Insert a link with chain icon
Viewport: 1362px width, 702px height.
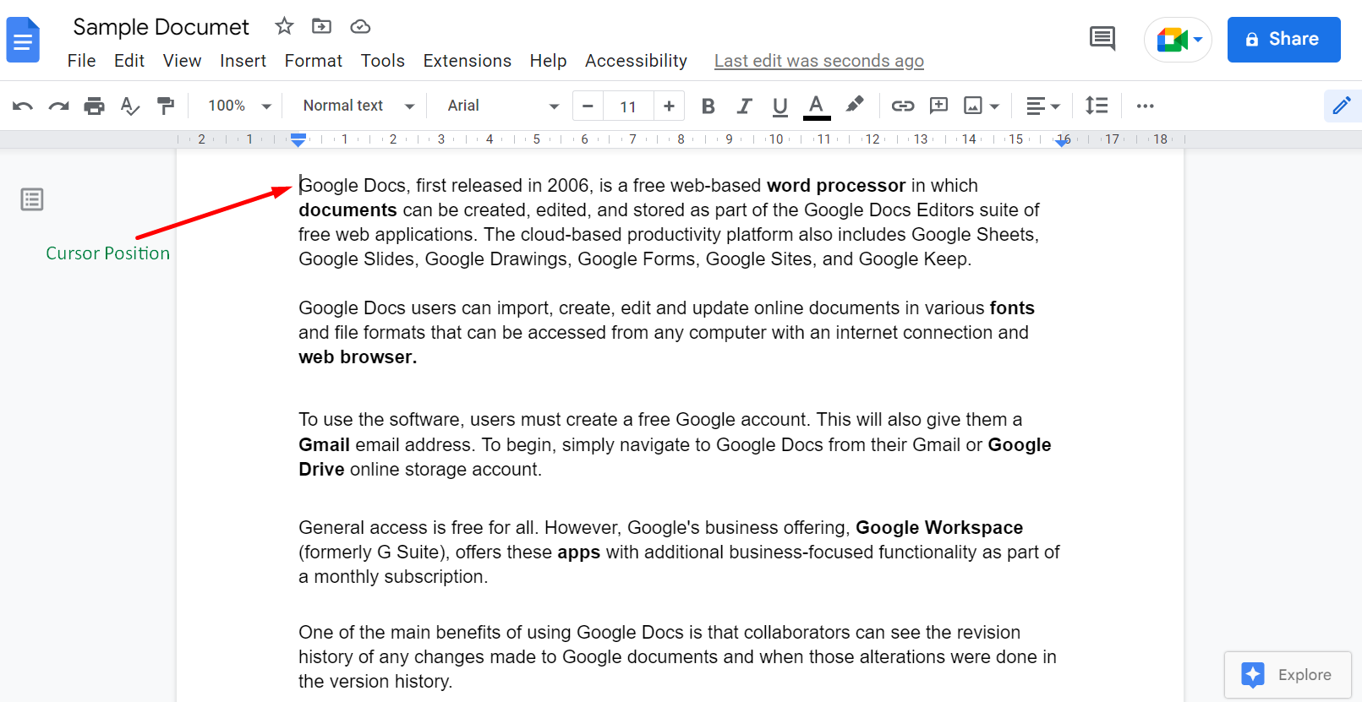[902, 106]
